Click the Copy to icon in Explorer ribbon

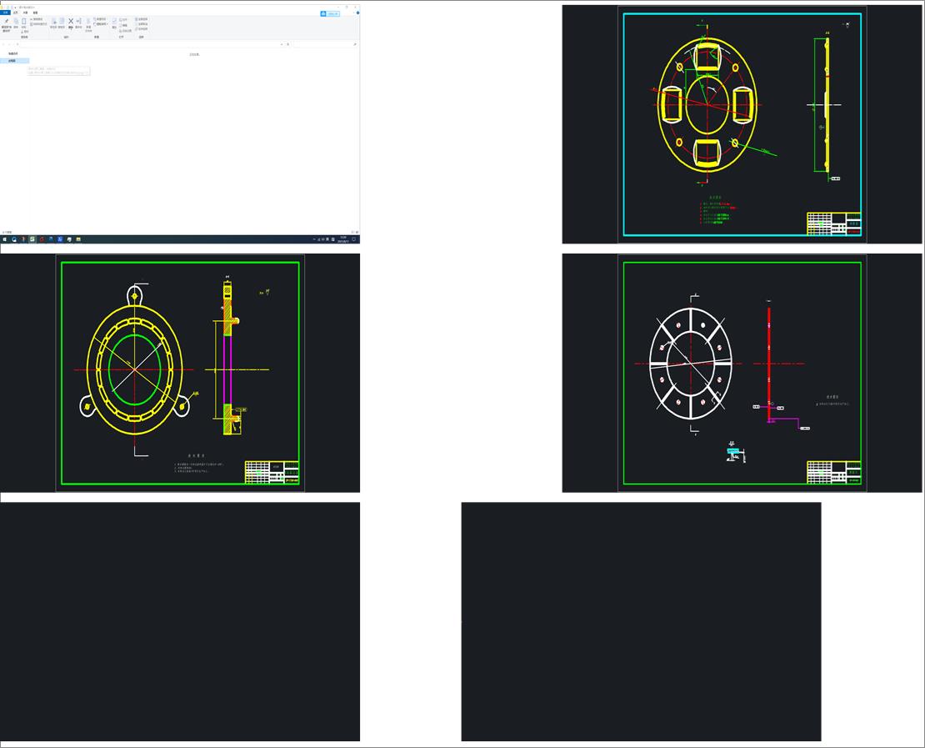pyautogui.click(x=62, y=23)
